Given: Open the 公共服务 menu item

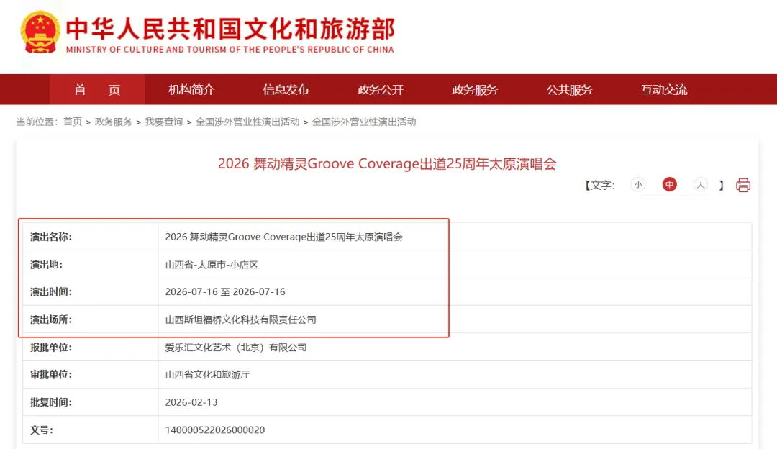Looking at the screenshot, I should (569, 90).
